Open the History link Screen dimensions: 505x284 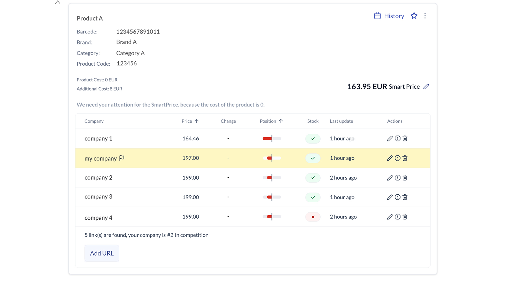[x=394, y=16]
